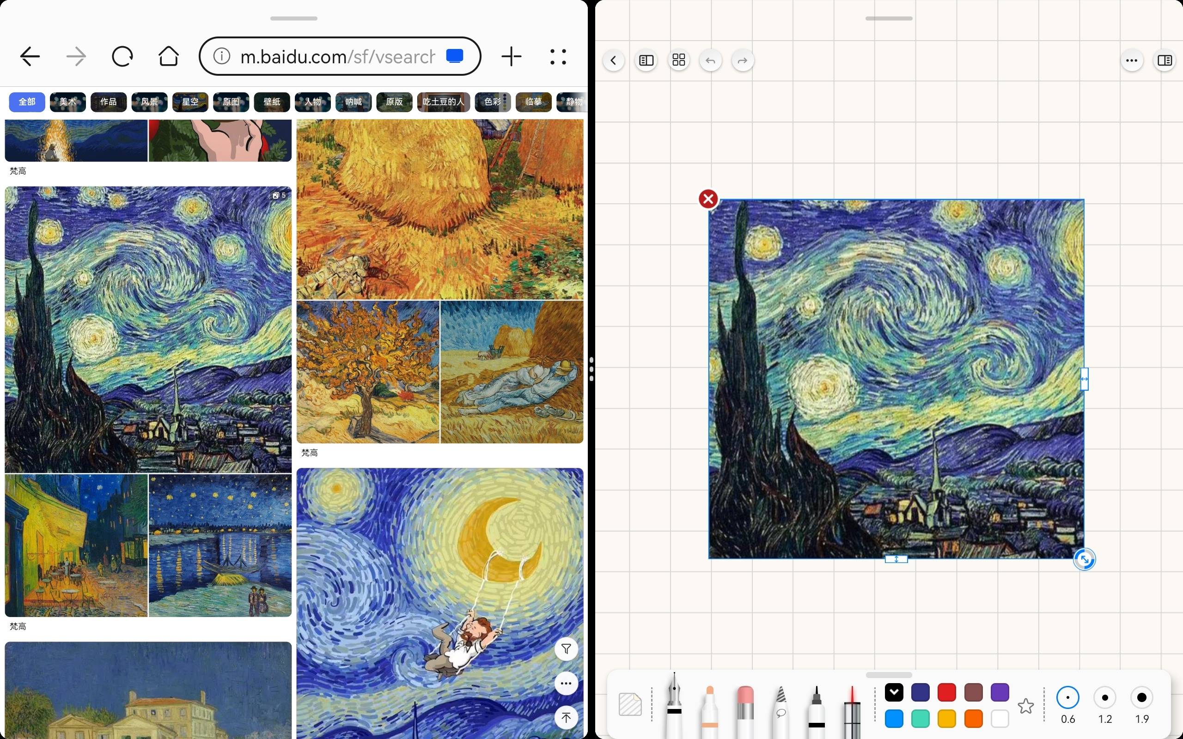
Task: Open Starry Night Over the Rhone thumbnail
Action: pos(220,545)
